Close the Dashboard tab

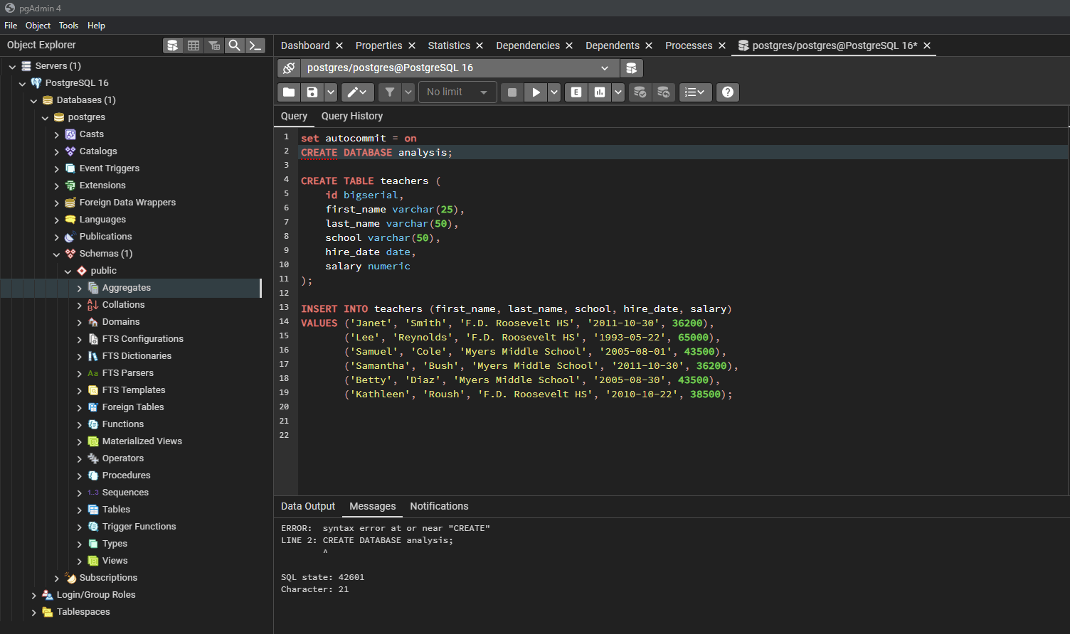click(x=339, y=45)
